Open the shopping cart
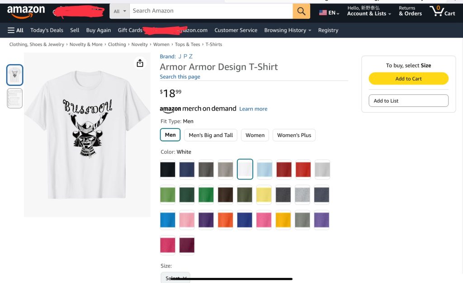The width and height of the screenshot is (463, 283). 442,11
